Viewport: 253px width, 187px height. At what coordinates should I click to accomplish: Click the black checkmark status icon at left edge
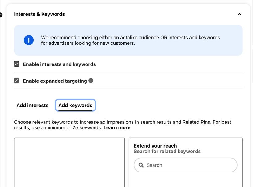[1, 15]
